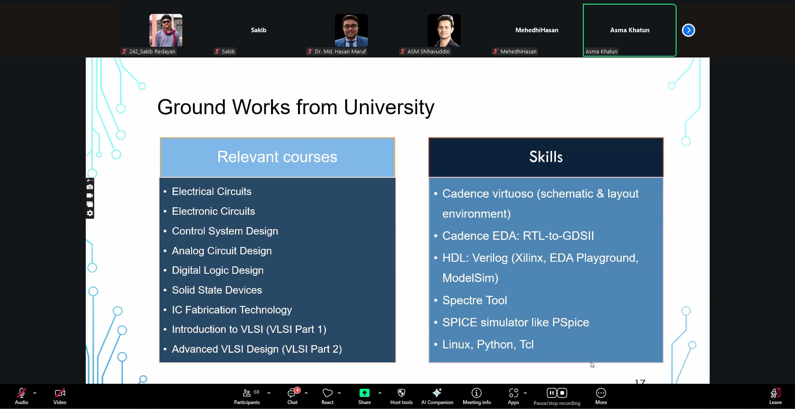Open Host tools shield icon
This screenshot has height=409, width=795.
tap(401, 395)
